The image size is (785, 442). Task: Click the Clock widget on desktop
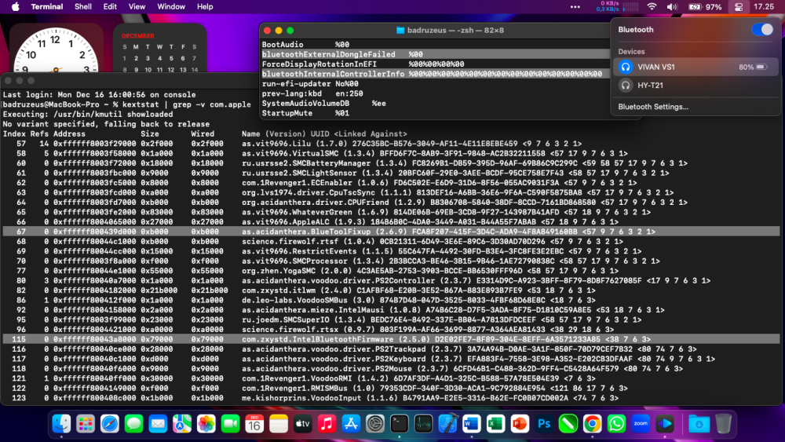tap(56, 49)
